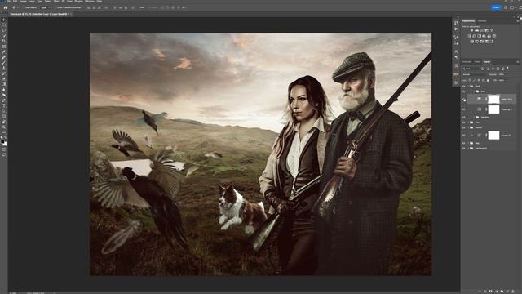Select the Adjustments panel tab
This screenshot has height=294, width=522.
click(x=468, y=21)
